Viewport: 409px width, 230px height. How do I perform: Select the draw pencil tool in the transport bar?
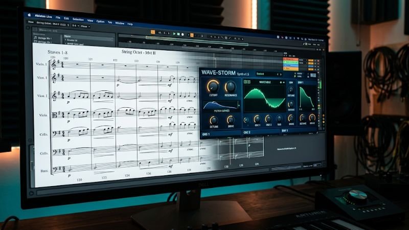coord(230,38)
